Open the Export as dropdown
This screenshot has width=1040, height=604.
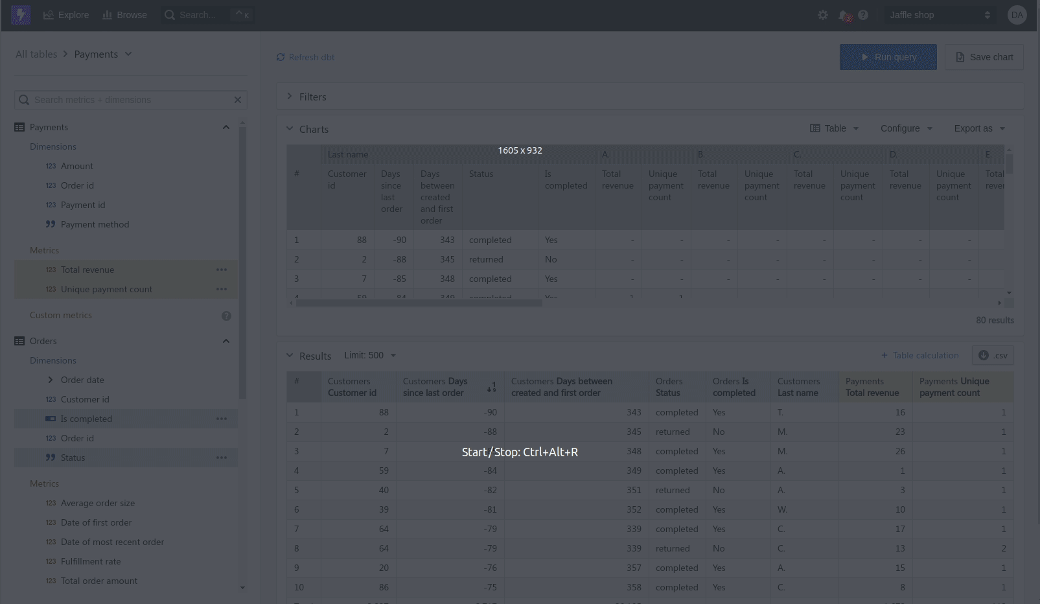click(978, 128)
